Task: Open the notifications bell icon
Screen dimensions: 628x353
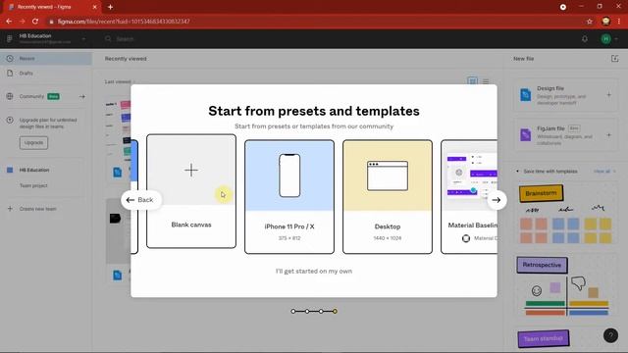Action: coord(585,39)
